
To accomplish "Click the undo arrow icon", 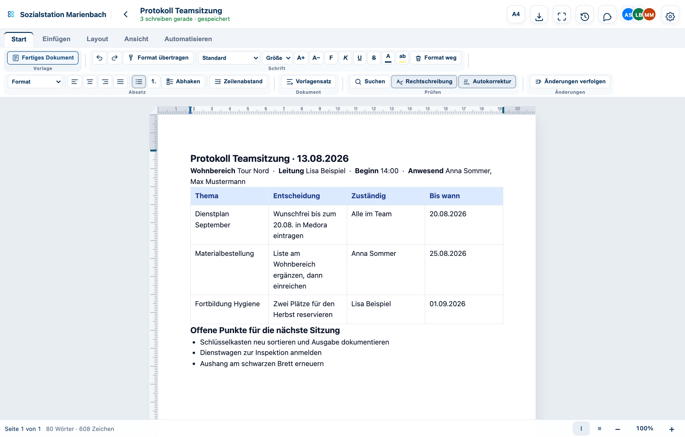I will pos(99,58).
